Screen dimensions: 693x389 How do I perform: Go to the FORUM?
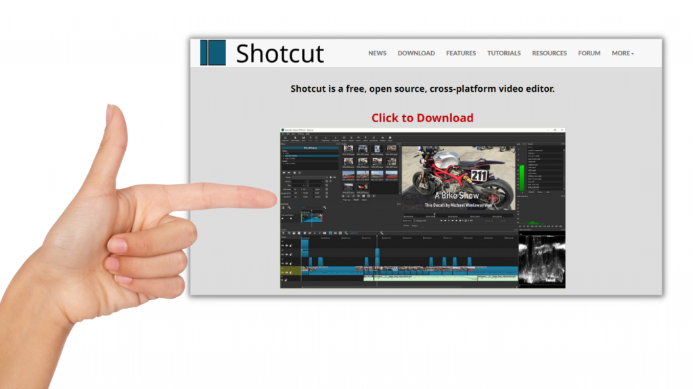tap(589, 53)
